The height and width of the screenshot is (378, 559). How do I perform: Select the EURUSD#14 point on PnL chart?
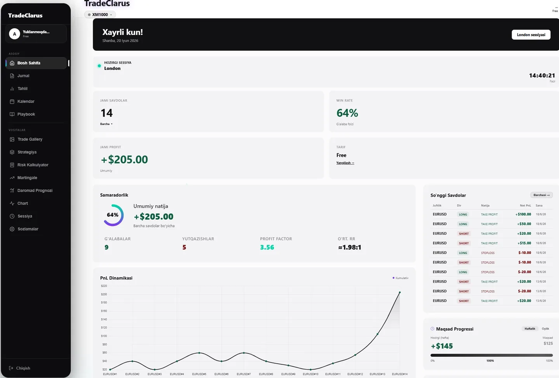point(400,292)
